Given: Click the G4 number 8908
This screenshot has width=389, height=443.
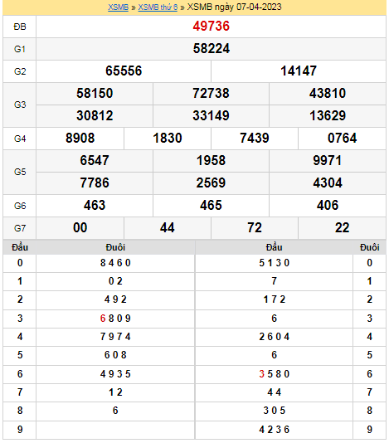Looking at the screenshot, I should point(80,139).
